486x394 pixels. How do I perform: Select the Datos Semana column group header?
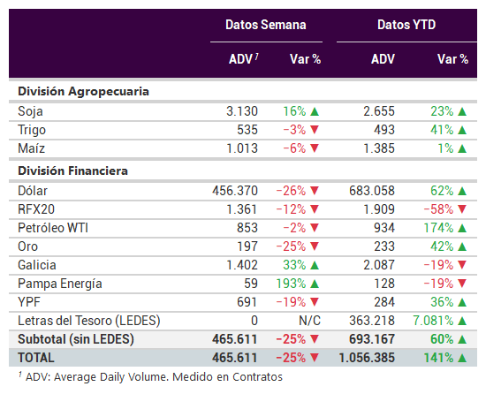pyautogui.click(x=266, y=25)
